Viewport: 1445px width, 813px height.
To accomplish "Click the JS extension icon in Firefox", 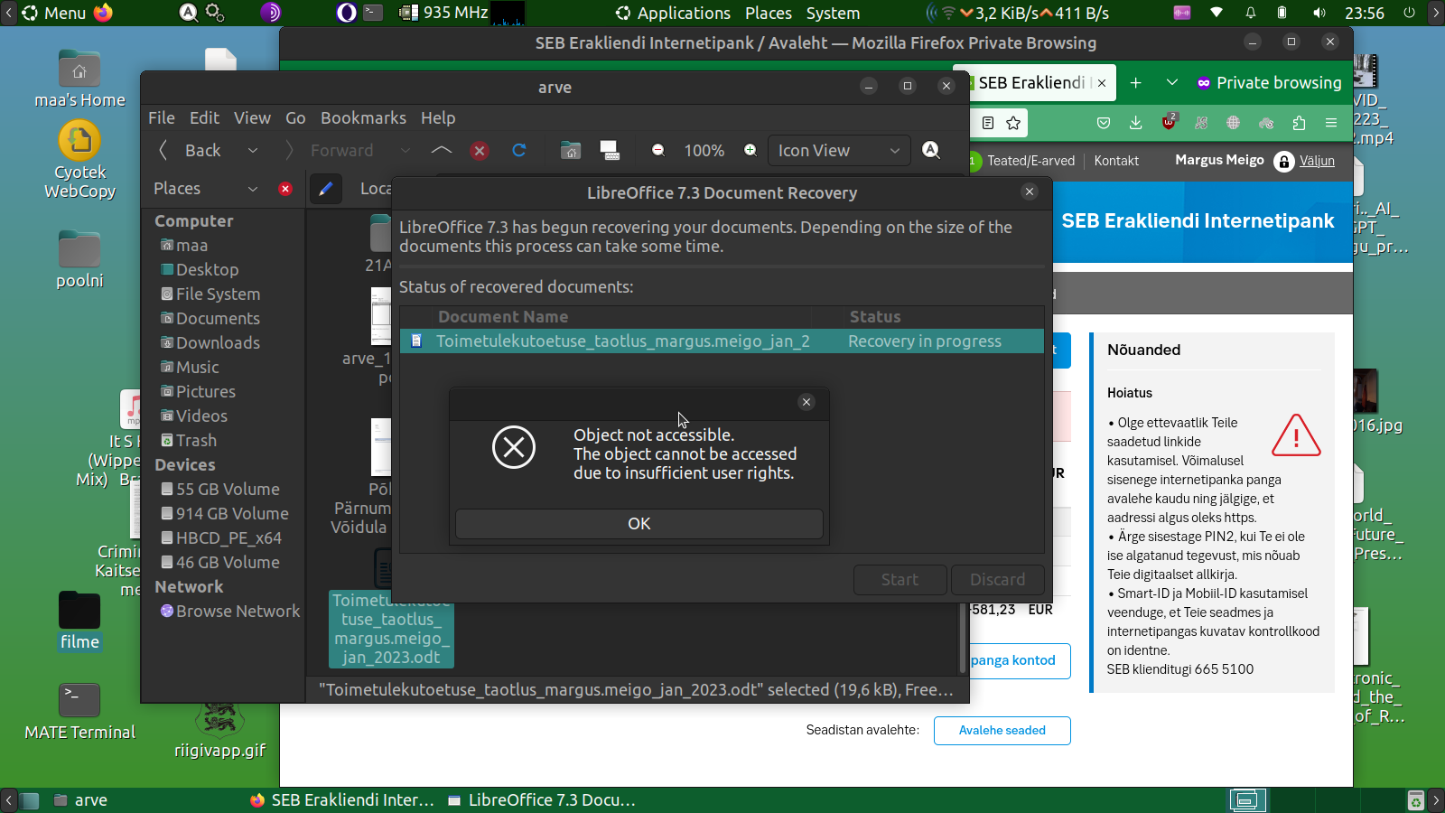I will [x=1201, y=123].
